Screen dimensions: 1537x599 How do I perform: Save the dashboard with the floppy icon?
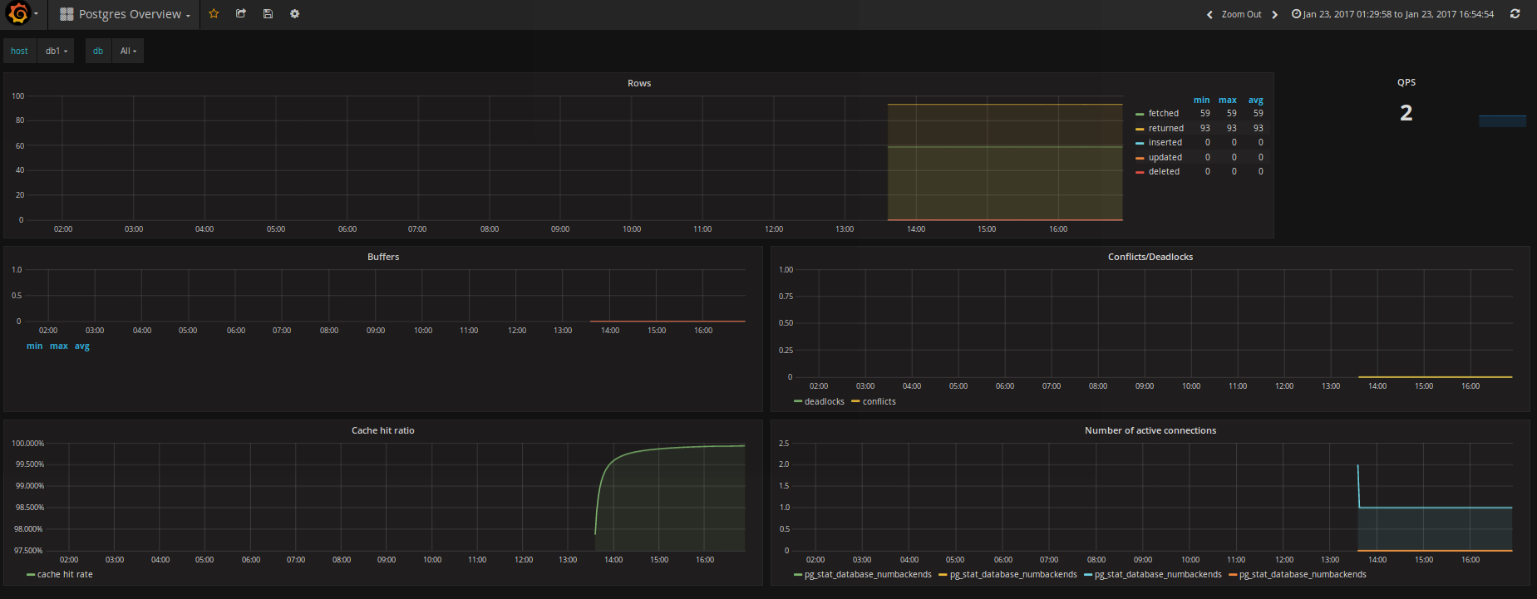(x=268, y=14)
